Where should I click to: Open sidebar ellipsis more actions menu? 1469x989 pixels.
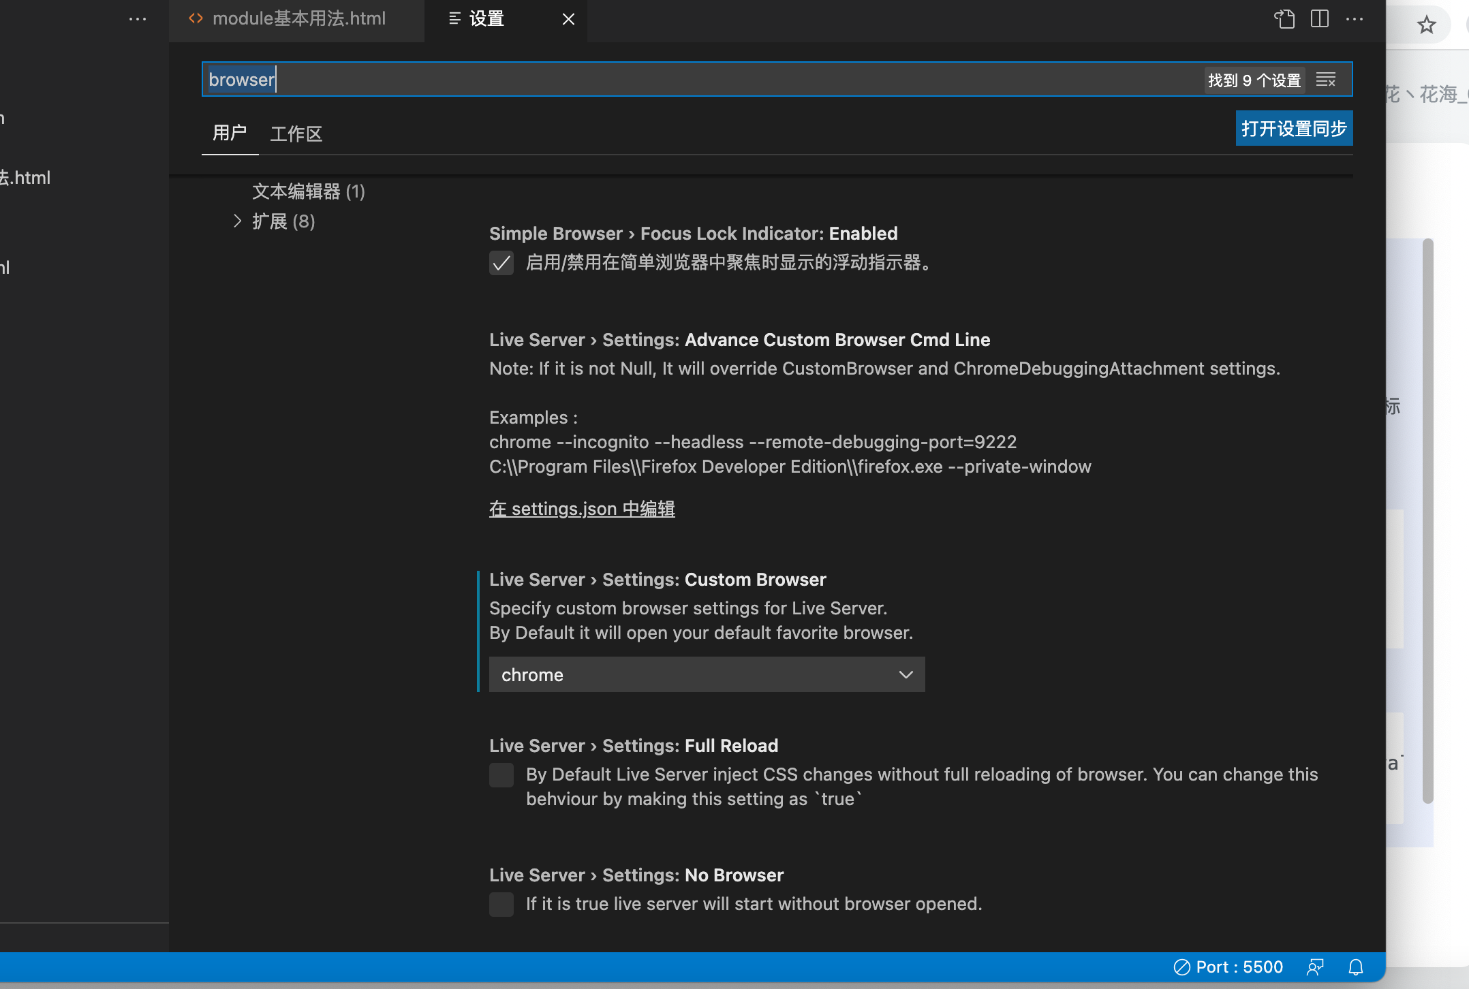coord(138,19)
